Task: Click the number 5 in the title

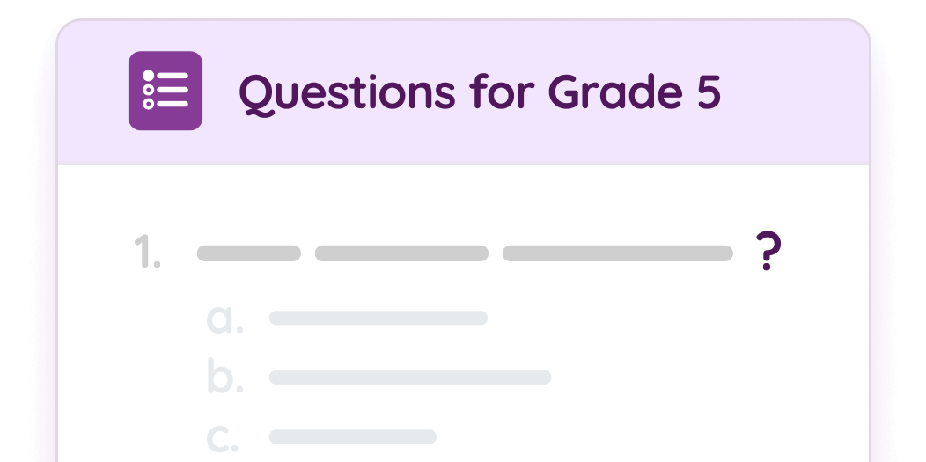Action: [x=709, y=92]
